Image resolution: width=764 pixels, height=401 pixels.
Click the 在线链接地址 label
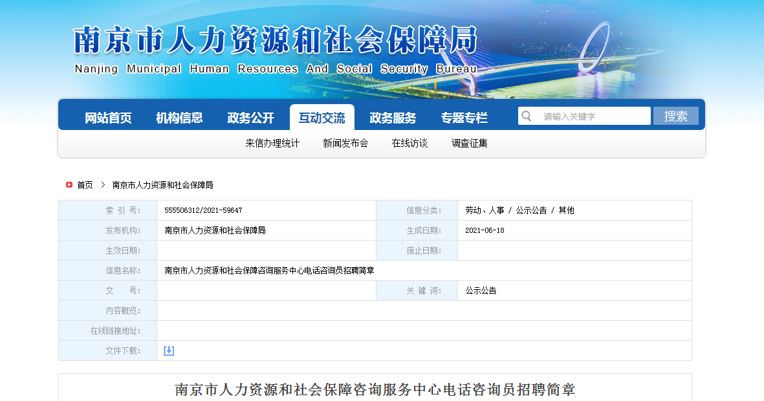coord(116,331)
